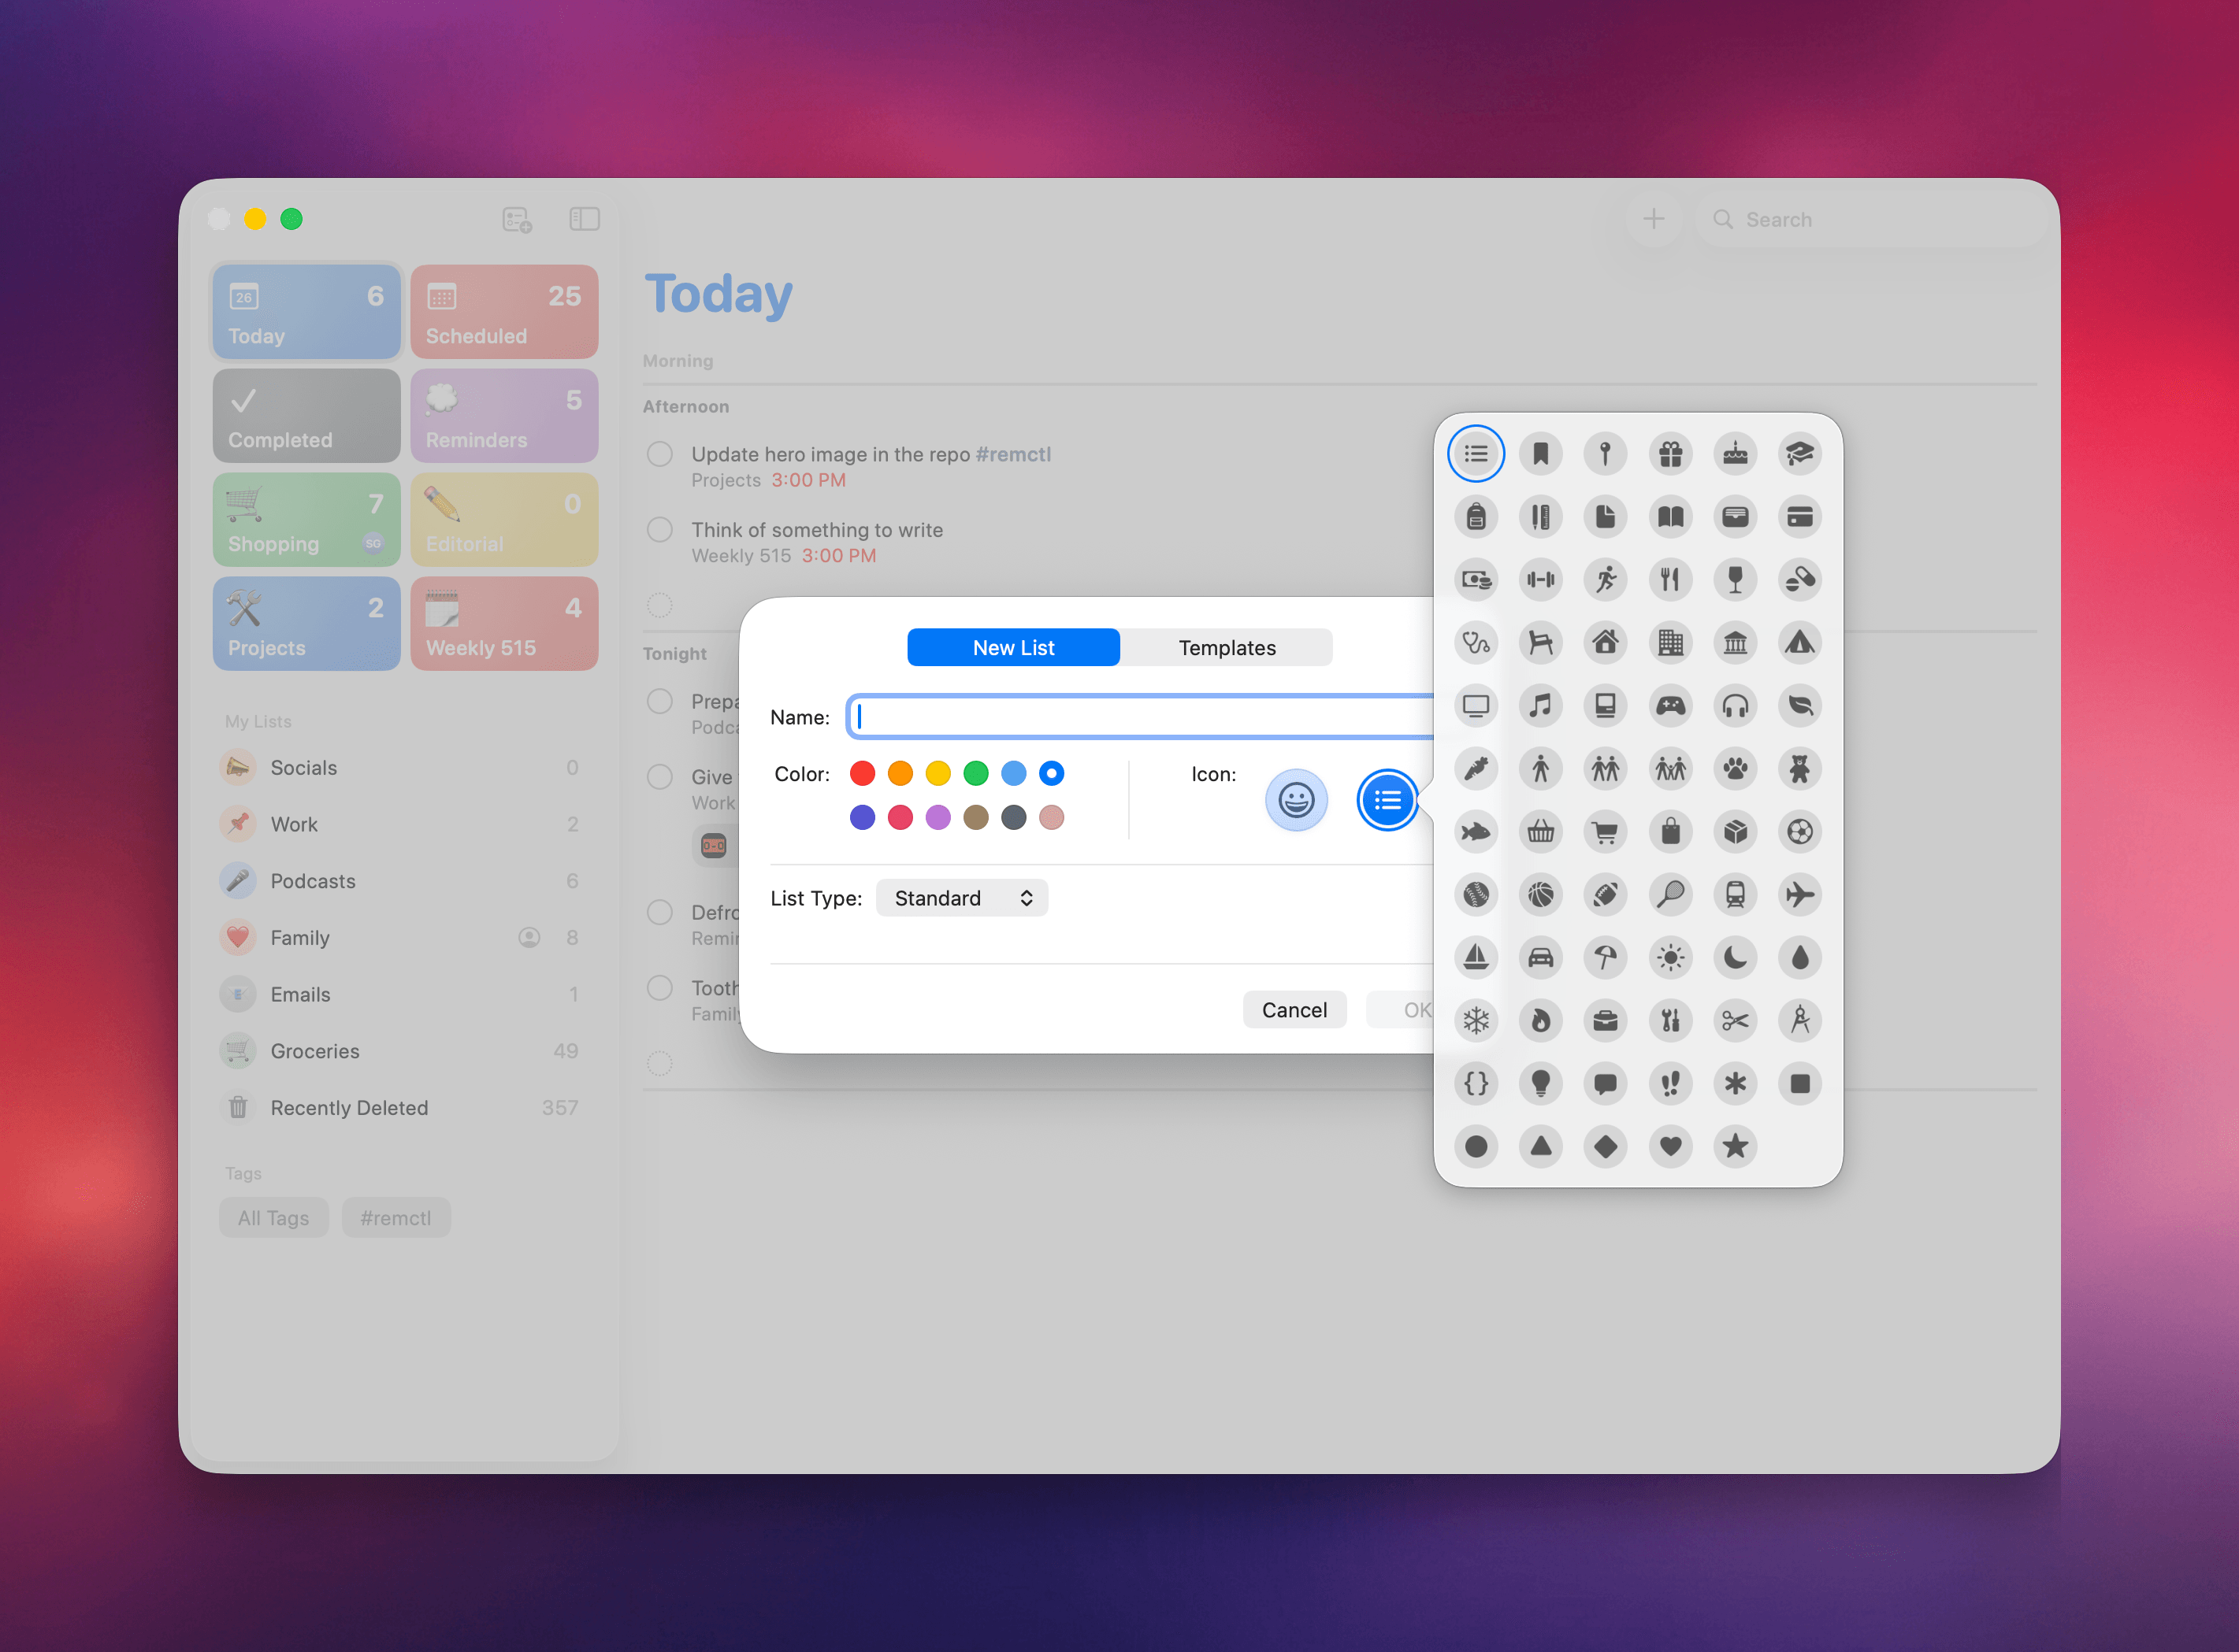Choose the crescent moon icon
2239x1652 pixels.
(1736, 958)
